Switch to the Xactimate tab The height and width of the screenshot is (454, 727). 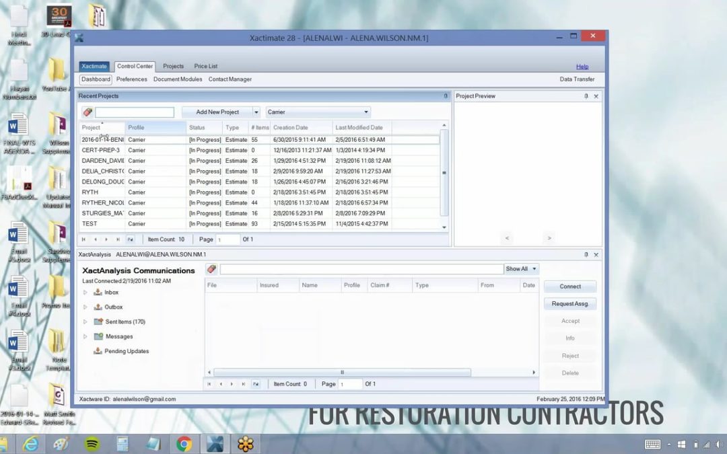pos(94,66)
